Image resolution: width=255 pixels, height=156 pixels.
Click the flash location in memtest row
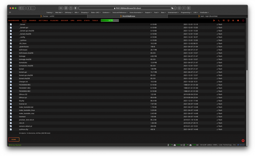pyautogui.click(x=220, y=117)
